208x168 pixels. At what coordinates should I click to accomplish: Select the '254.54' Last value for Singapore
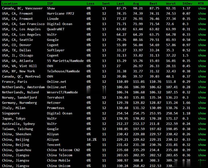pos(122,113)
